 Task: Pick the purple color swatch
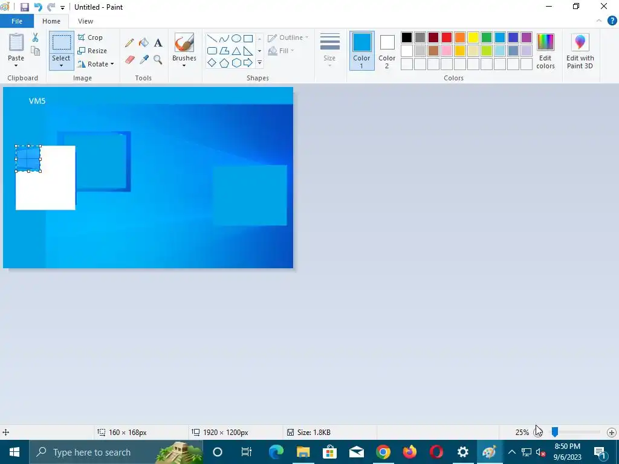click(x=527, y=37)
